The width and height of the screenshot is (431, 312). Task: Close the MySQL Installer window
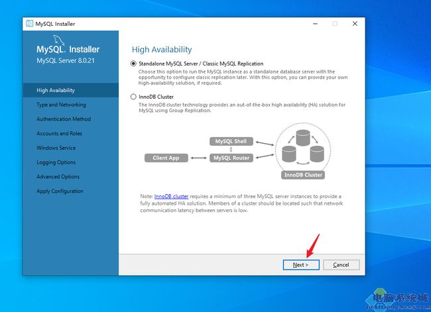(355, 24)
